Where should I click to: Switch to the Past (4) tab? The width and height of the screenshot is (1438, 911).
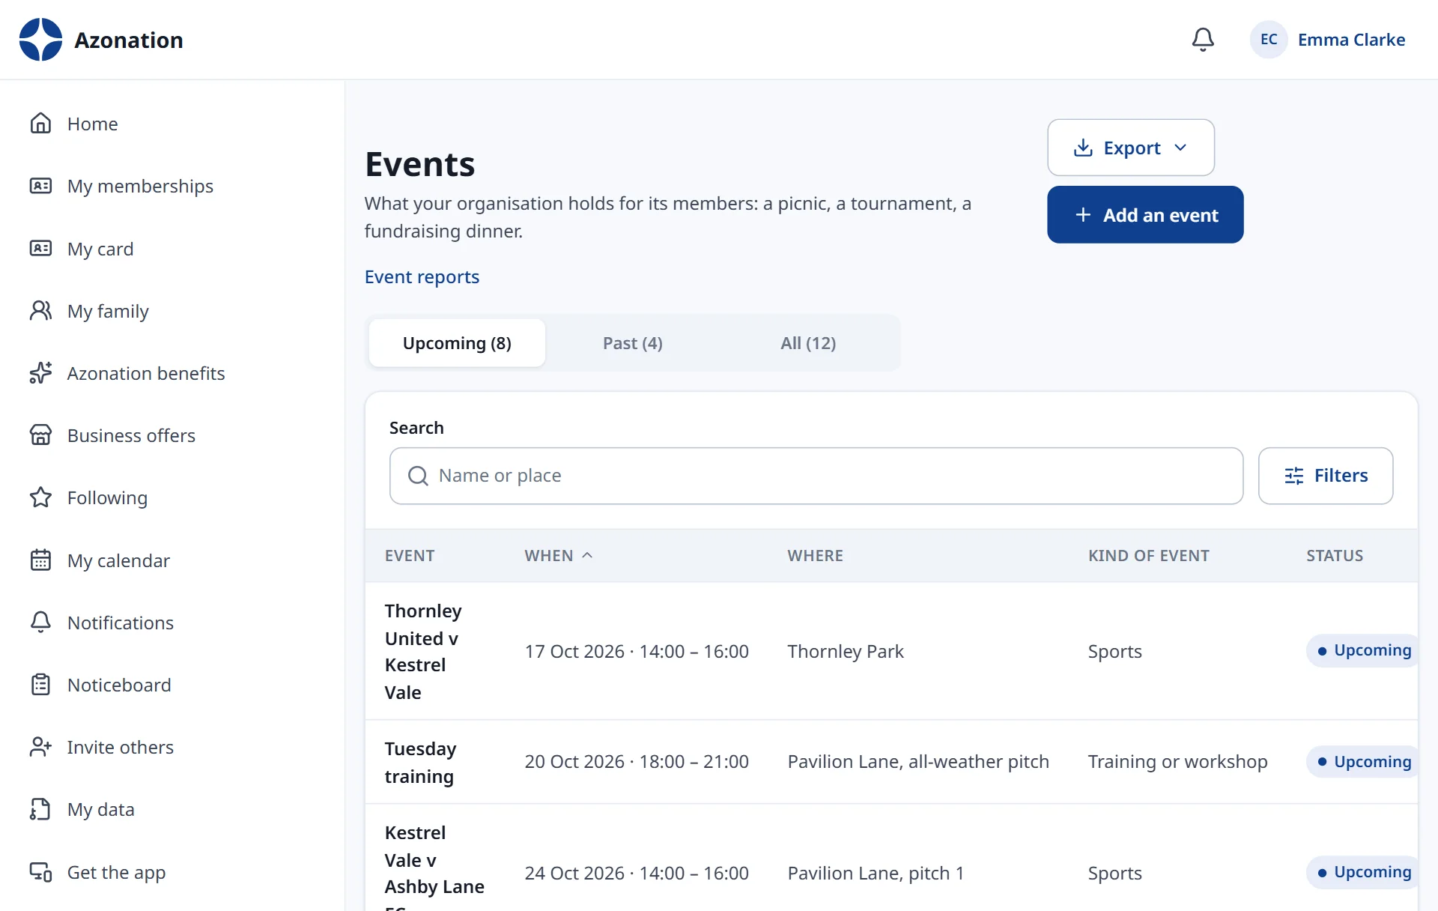[x=633, y=343]
